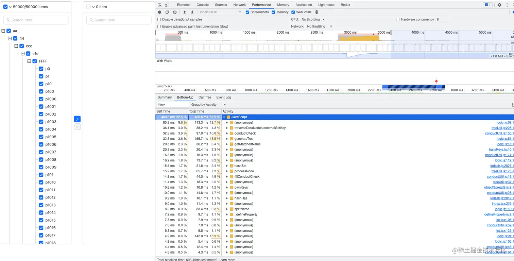Image resolution: width=514 pixels, height=261 pixels.
Task: Click the folder icon beside fillConductCheck
Action: [231, 177]
